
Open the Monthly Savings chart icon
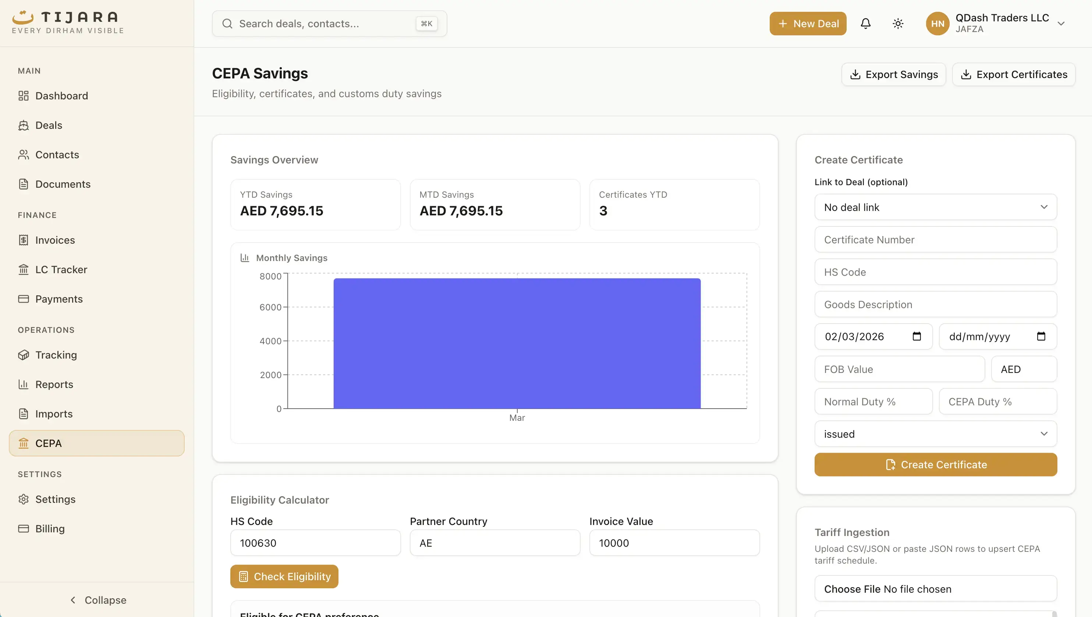[244, 257]
